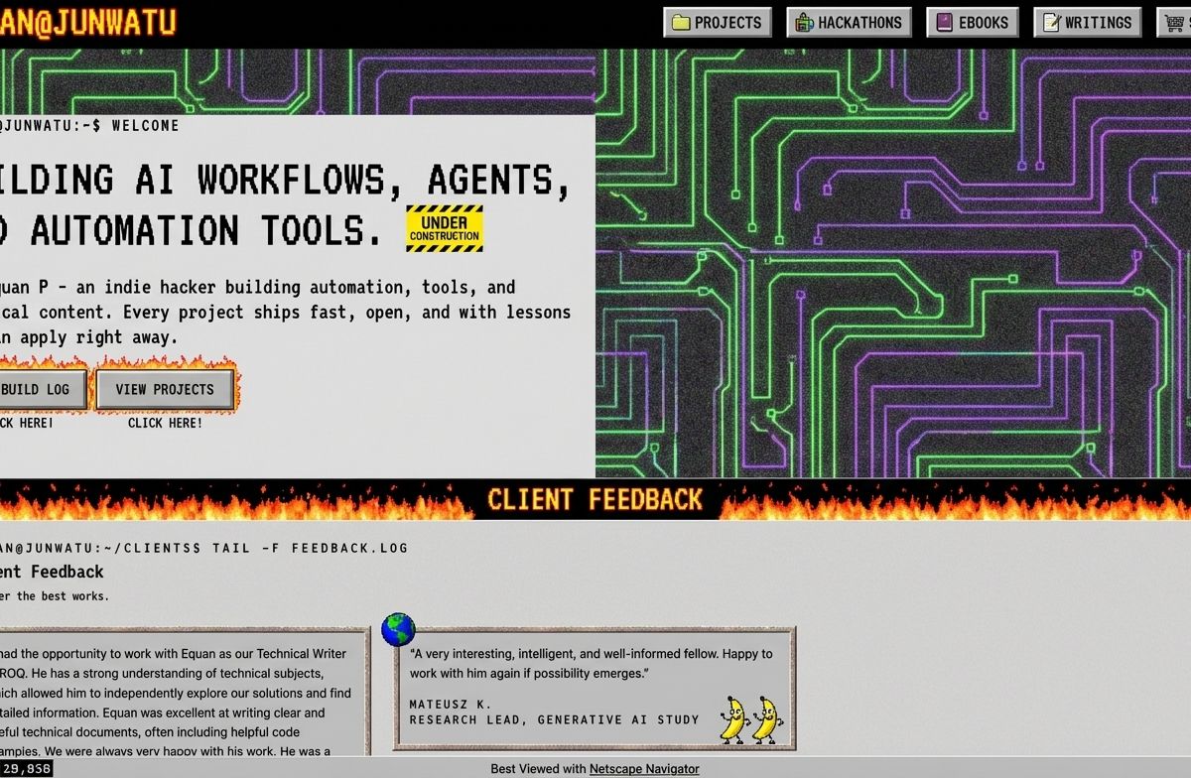Click the name Mateusz K.
The image size is (1191, 778).
[451, 704]
